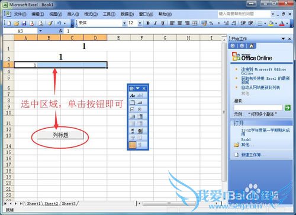
Task: Toggle Italic formatting
Action: click(x=155, y=23)
